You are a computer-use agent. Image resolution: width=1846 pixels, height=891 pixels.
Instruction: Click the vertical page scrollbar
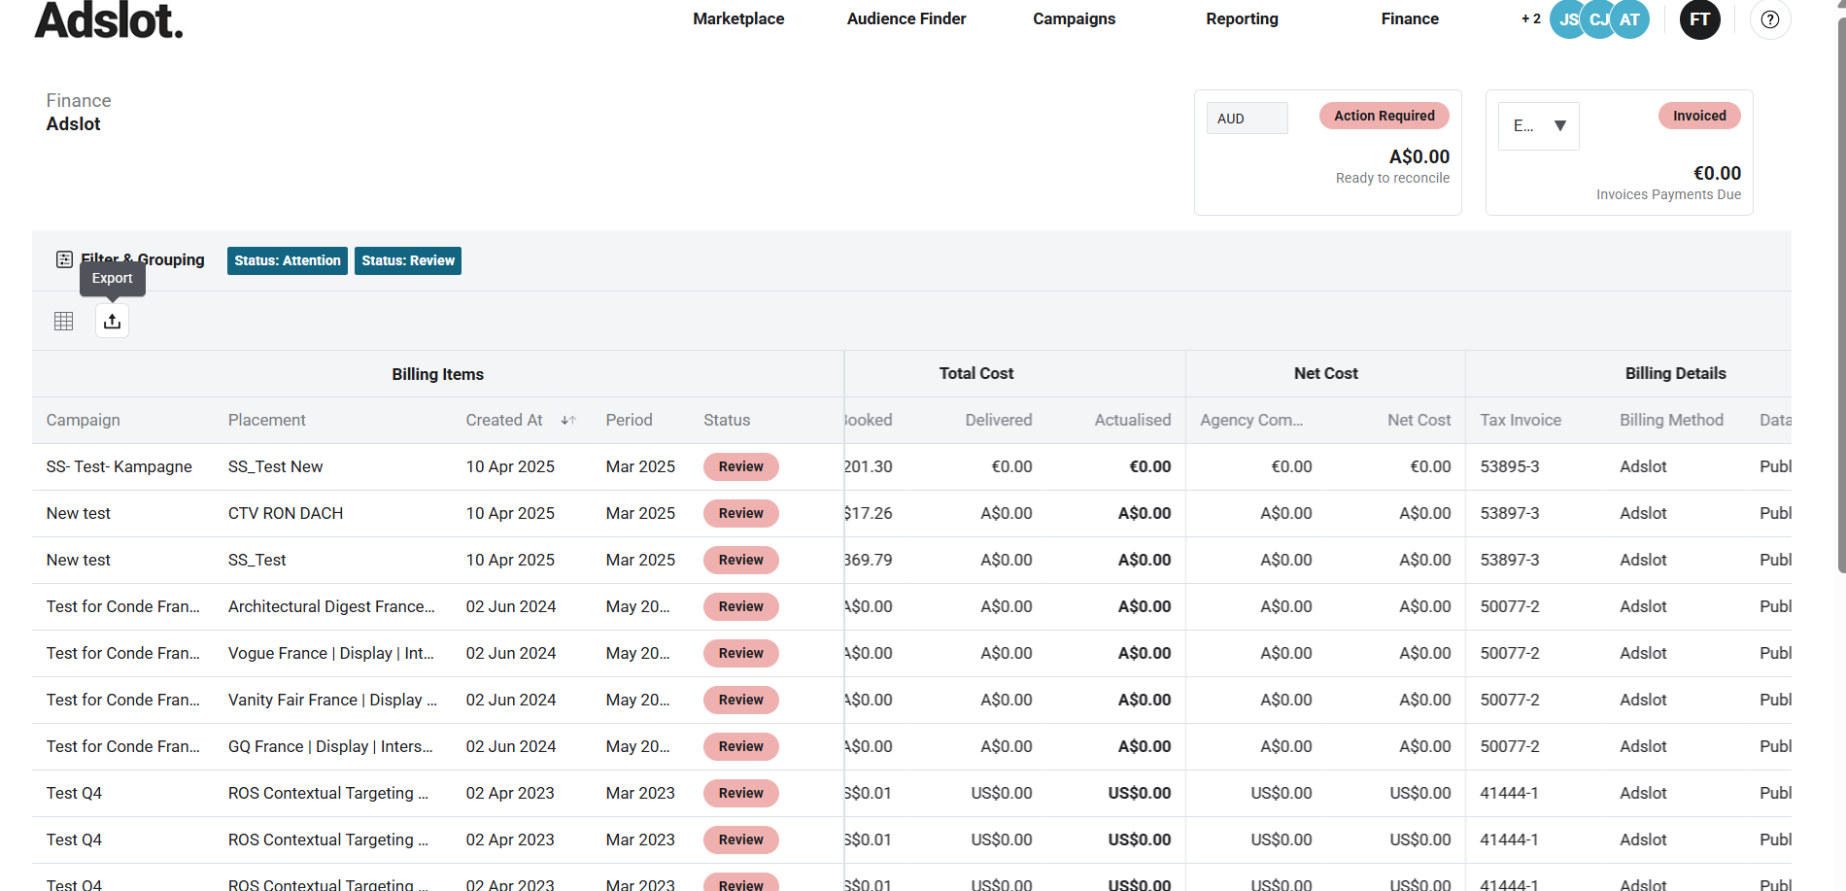tap(1840, 291)
